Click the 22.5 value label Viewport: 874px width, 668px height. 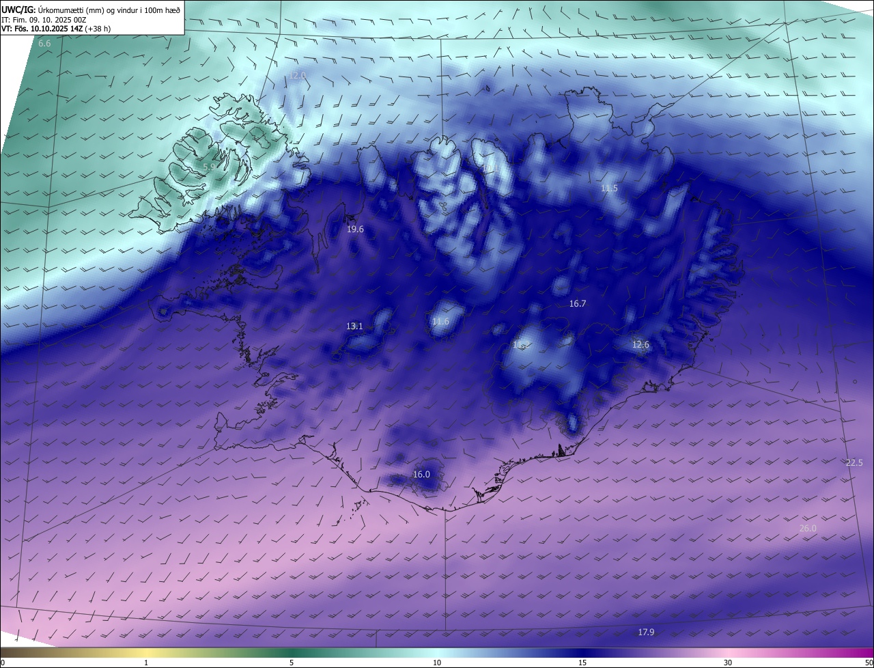[x=854, y=463]
